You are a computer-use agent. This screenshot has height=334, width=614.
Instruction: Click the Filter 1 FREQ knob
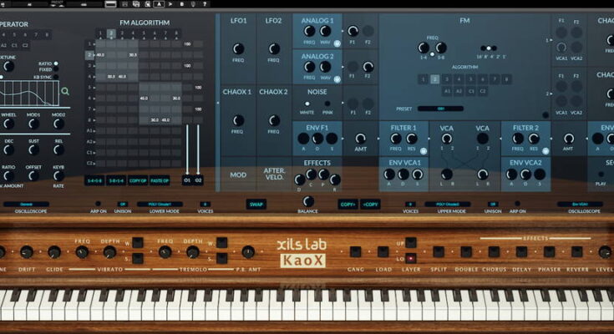[396, 138]
